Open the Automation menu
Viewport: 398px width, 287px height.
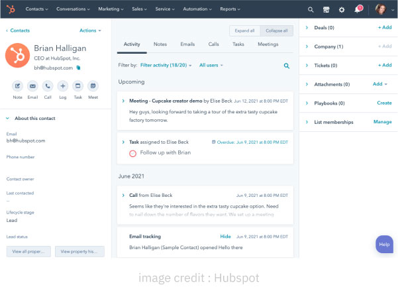click(x=197, y=9)
